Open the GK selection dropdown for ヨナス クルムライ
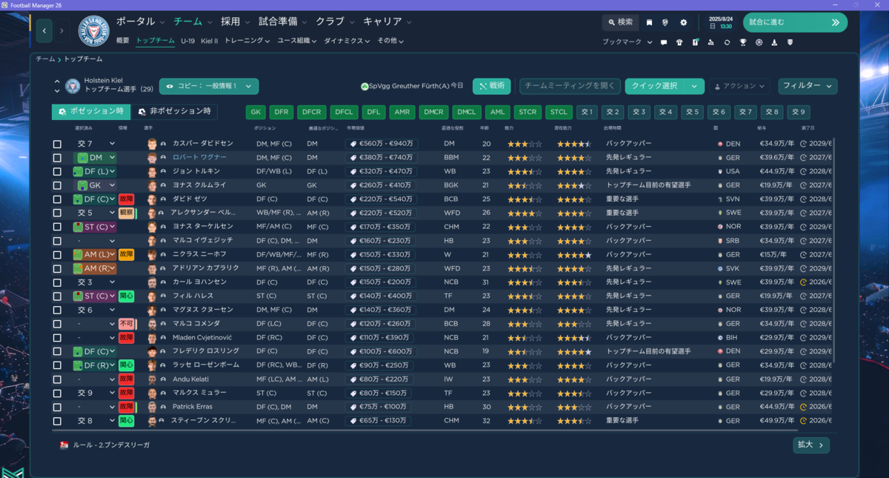The width and height of the screenshot is (889, 478). point(95,185)
